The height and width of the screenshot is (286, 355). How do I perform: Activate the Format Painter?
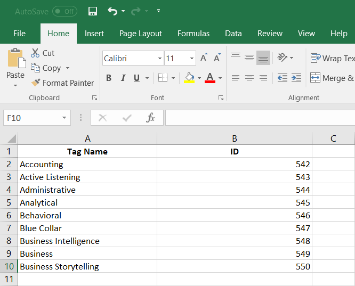point(62,83)
